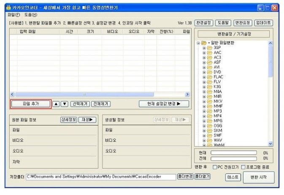
Task: Select the M4R folder icon
Action: coord(210,96)
